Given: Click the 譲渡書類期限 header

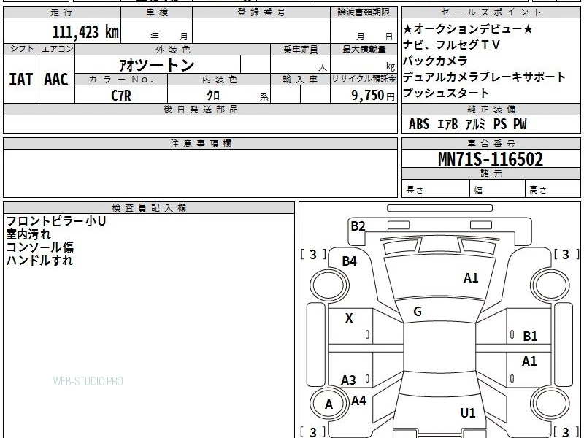Looking at the screenshot, I should coord(364,12).
